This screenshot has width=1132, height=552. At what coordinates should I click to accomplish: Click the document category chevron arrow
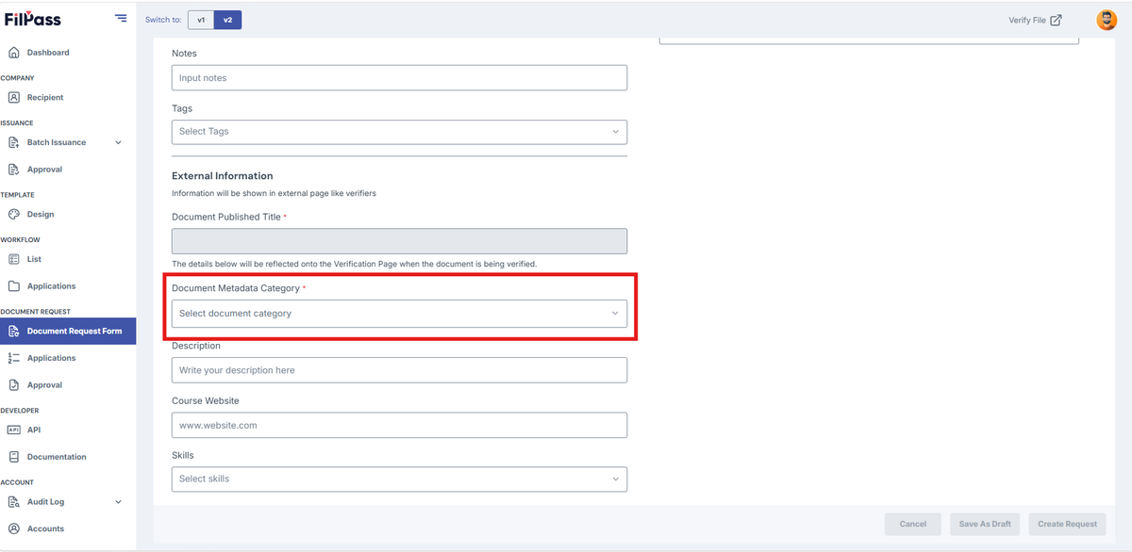pos(615,314)
